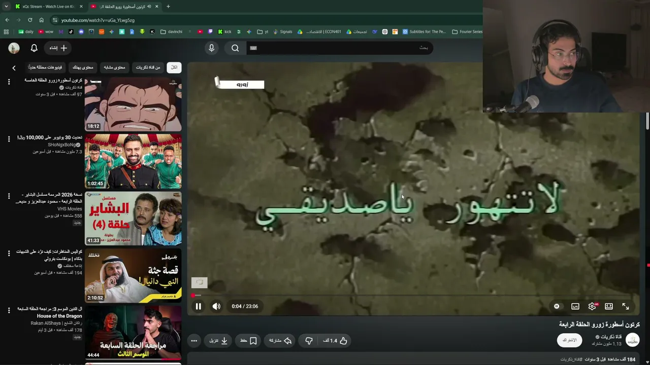The image size is (650, 365).
Task: Open the on-screen keyboard in the search box
Action: click(x=253, y=48)
